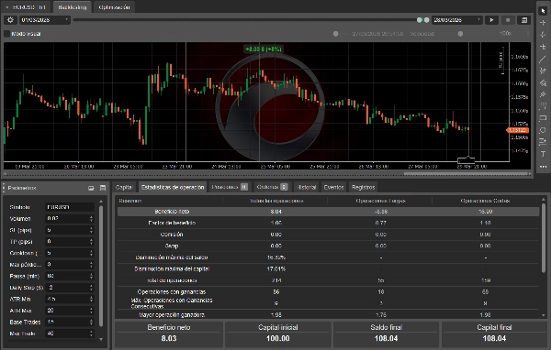Open backtesting settings gear icon
551x350 pixels.
click(x=10, y=20)
